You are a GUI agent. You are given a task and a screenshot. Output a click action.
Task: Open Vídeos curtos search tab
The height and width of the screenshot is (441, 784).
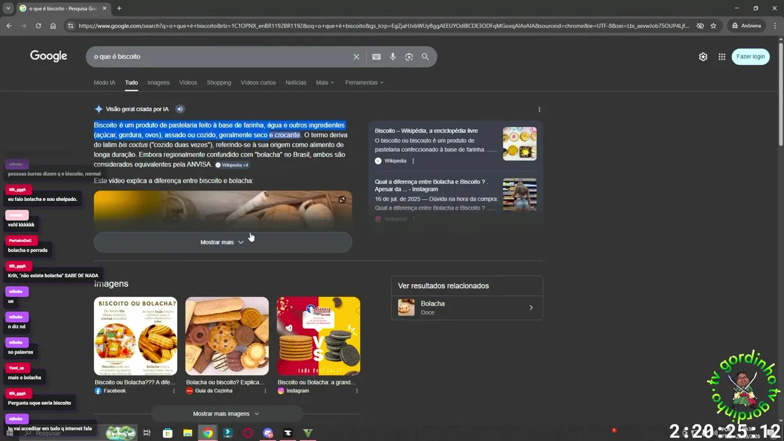(258, 83)
